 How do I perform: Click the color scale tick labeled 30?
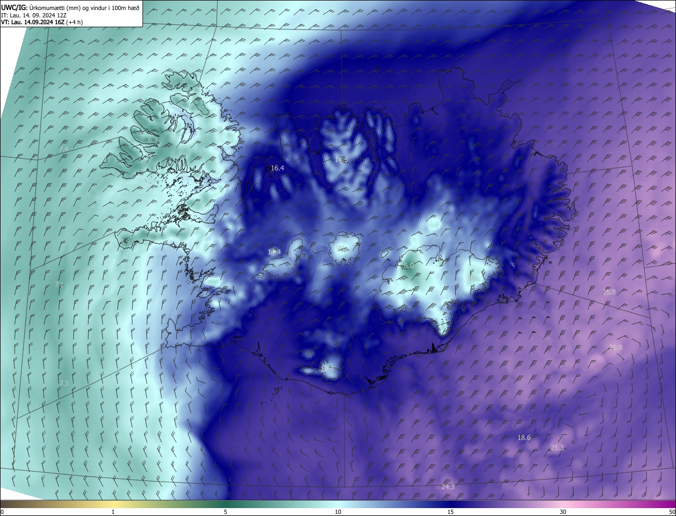[563, 512]
